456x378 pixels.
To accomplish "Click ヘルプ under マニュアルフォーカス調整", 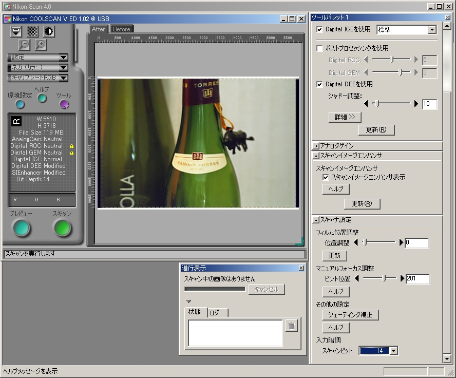I will (x=336, y=291).
